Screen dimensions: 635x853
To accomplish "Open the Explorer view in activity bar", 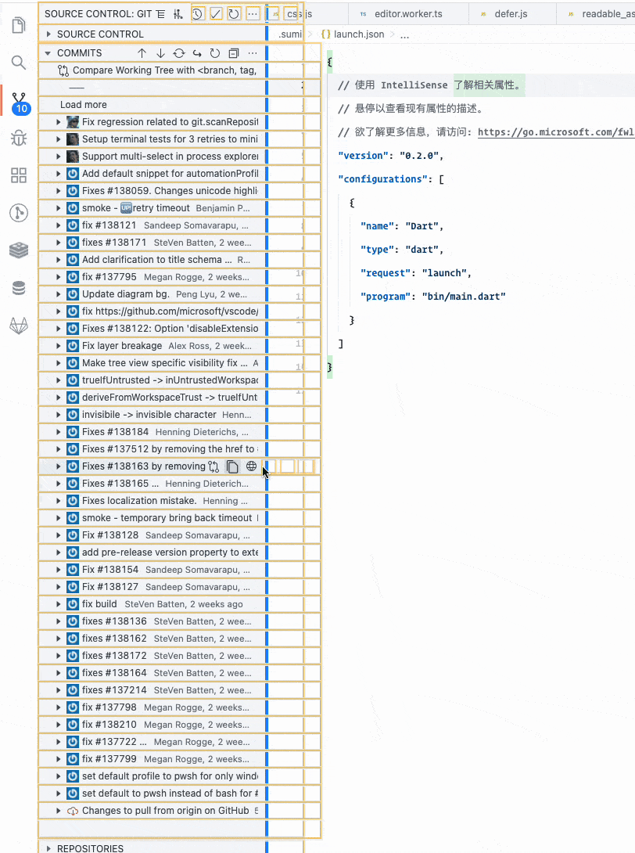I will (x=19, y=25).
